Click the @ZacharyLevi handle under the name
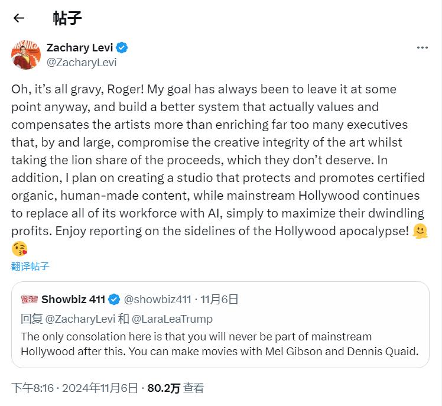Image resolution: width=442 pixels, height=406 pixels. [x=82, y=62]
